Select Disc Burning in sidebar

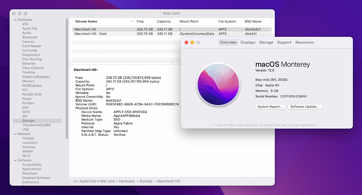coord(32,59)
